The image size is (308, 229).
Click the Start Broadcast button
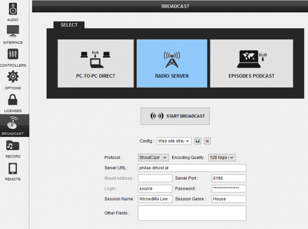[175, 116]
